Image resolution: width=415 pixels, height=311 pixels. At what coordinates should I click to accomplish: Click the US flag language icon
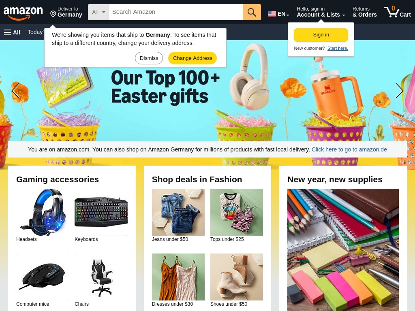click(x=272, y=14)
